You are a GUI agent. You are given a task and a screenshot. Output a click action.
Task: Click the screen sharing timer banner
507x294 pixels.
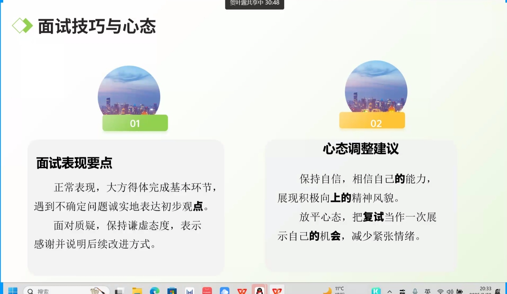coord(254,3)
